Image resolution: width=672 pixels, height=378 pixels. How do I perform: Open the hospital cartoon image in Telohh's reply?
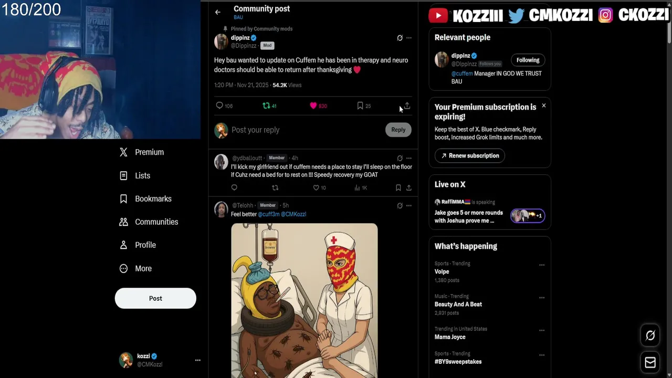pos(304,300)
